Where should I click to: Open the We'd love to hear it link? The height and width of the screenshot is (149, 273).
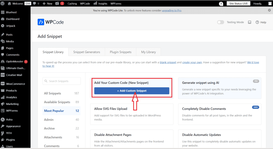pyautogui.click(x=253, y=62)
